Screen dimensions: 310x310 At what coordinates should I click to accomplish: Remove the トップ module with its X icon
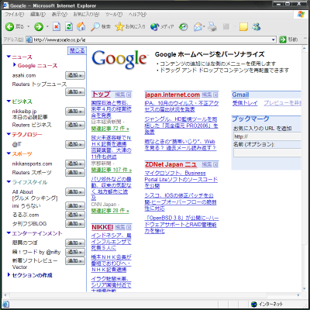(x=129, y=95)
